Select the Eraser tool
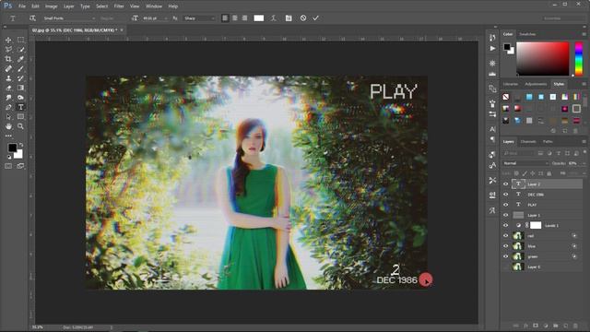This screenshot has width=590, height=332. (x=8, y=89)
